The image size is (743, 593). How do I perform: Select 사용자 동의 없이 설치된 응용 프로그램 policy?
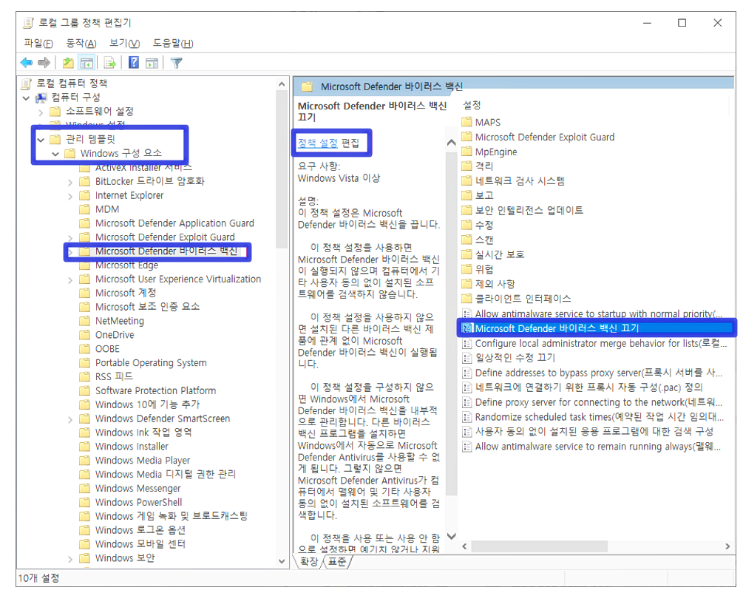588,431
